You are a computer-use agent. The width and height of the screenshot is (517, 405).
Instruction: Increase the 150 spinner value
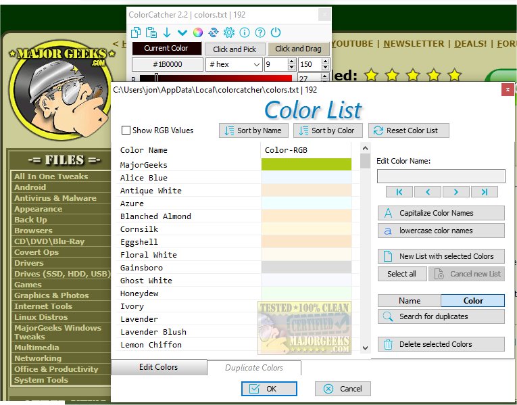pos(325,62)
